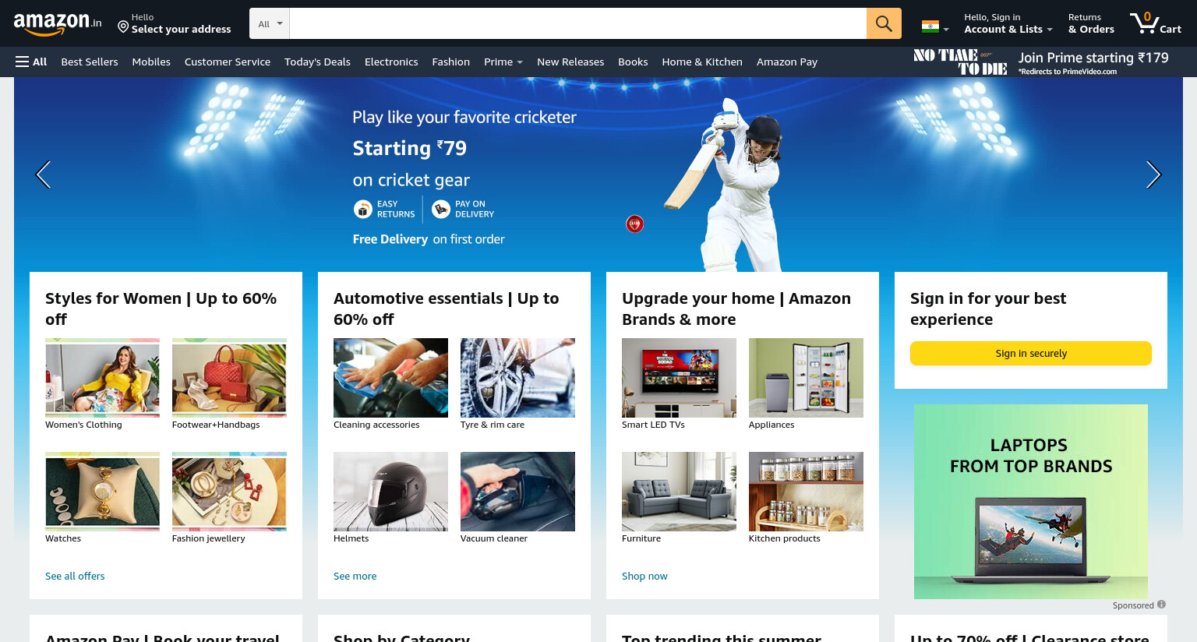Click the location pin address selector

coord(175,23)
